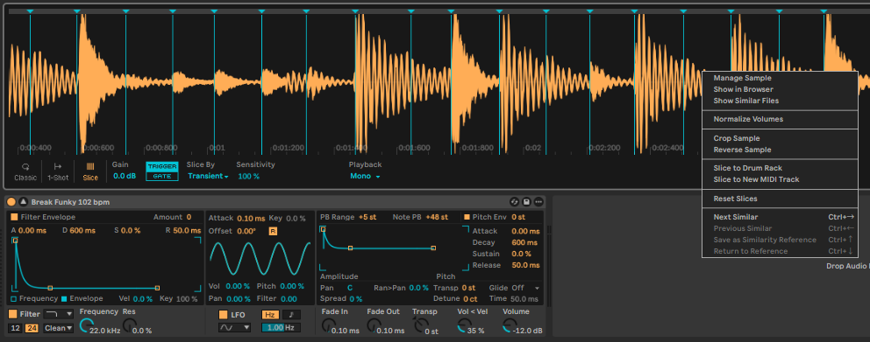The width and height of the screenshot is (870, 342).
Task: Toggle device activator of Break Funky 102 bpm
Action: click(x=11, y=202)
